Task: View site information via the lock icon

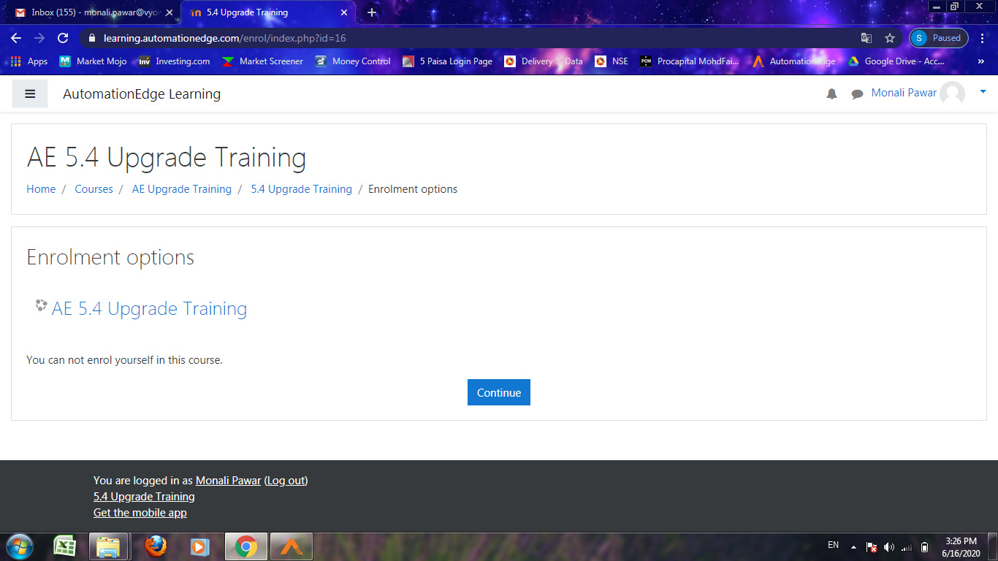Action: coord(92,38)
